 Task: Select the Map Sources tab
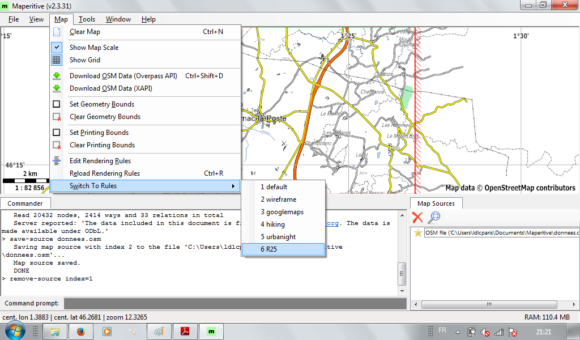pyautogui.click(x=436, y=203)
